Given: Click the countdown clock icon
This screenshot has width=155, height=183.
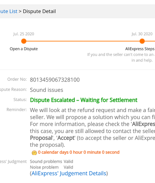Looking at the screenshot, I should coord(34,152).
